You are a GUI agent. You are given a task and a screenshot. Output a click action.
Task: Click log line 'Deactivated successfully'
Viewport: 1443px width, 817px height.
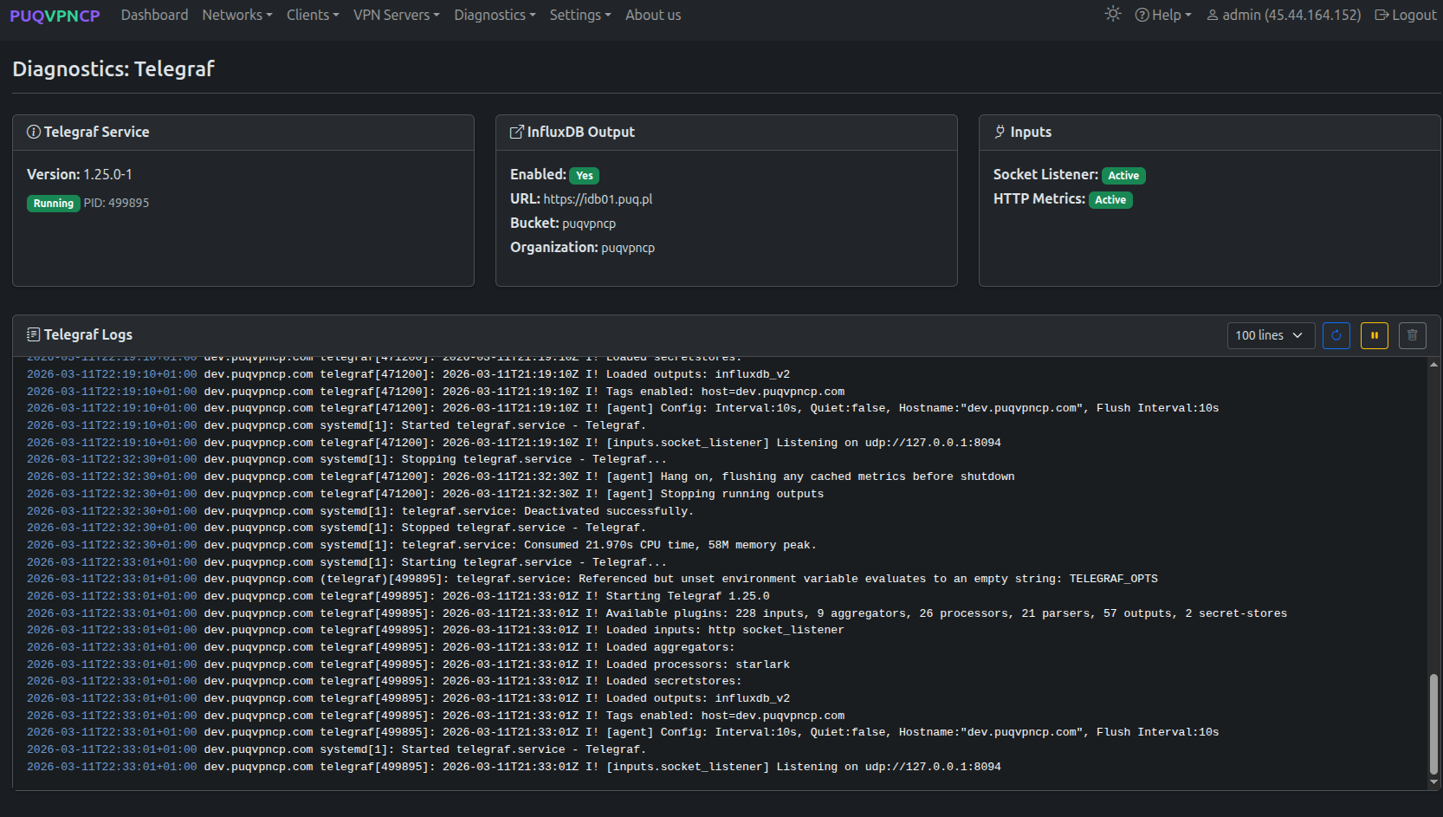[360, 511]
